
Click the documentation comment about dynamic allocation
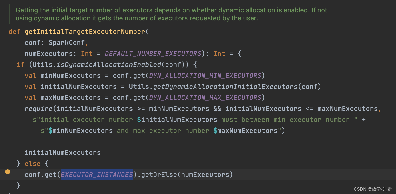point(171,14)
